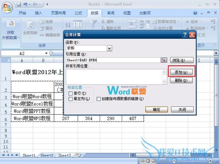
Task: Open connection Properties command
Action: tap(46, 28)
